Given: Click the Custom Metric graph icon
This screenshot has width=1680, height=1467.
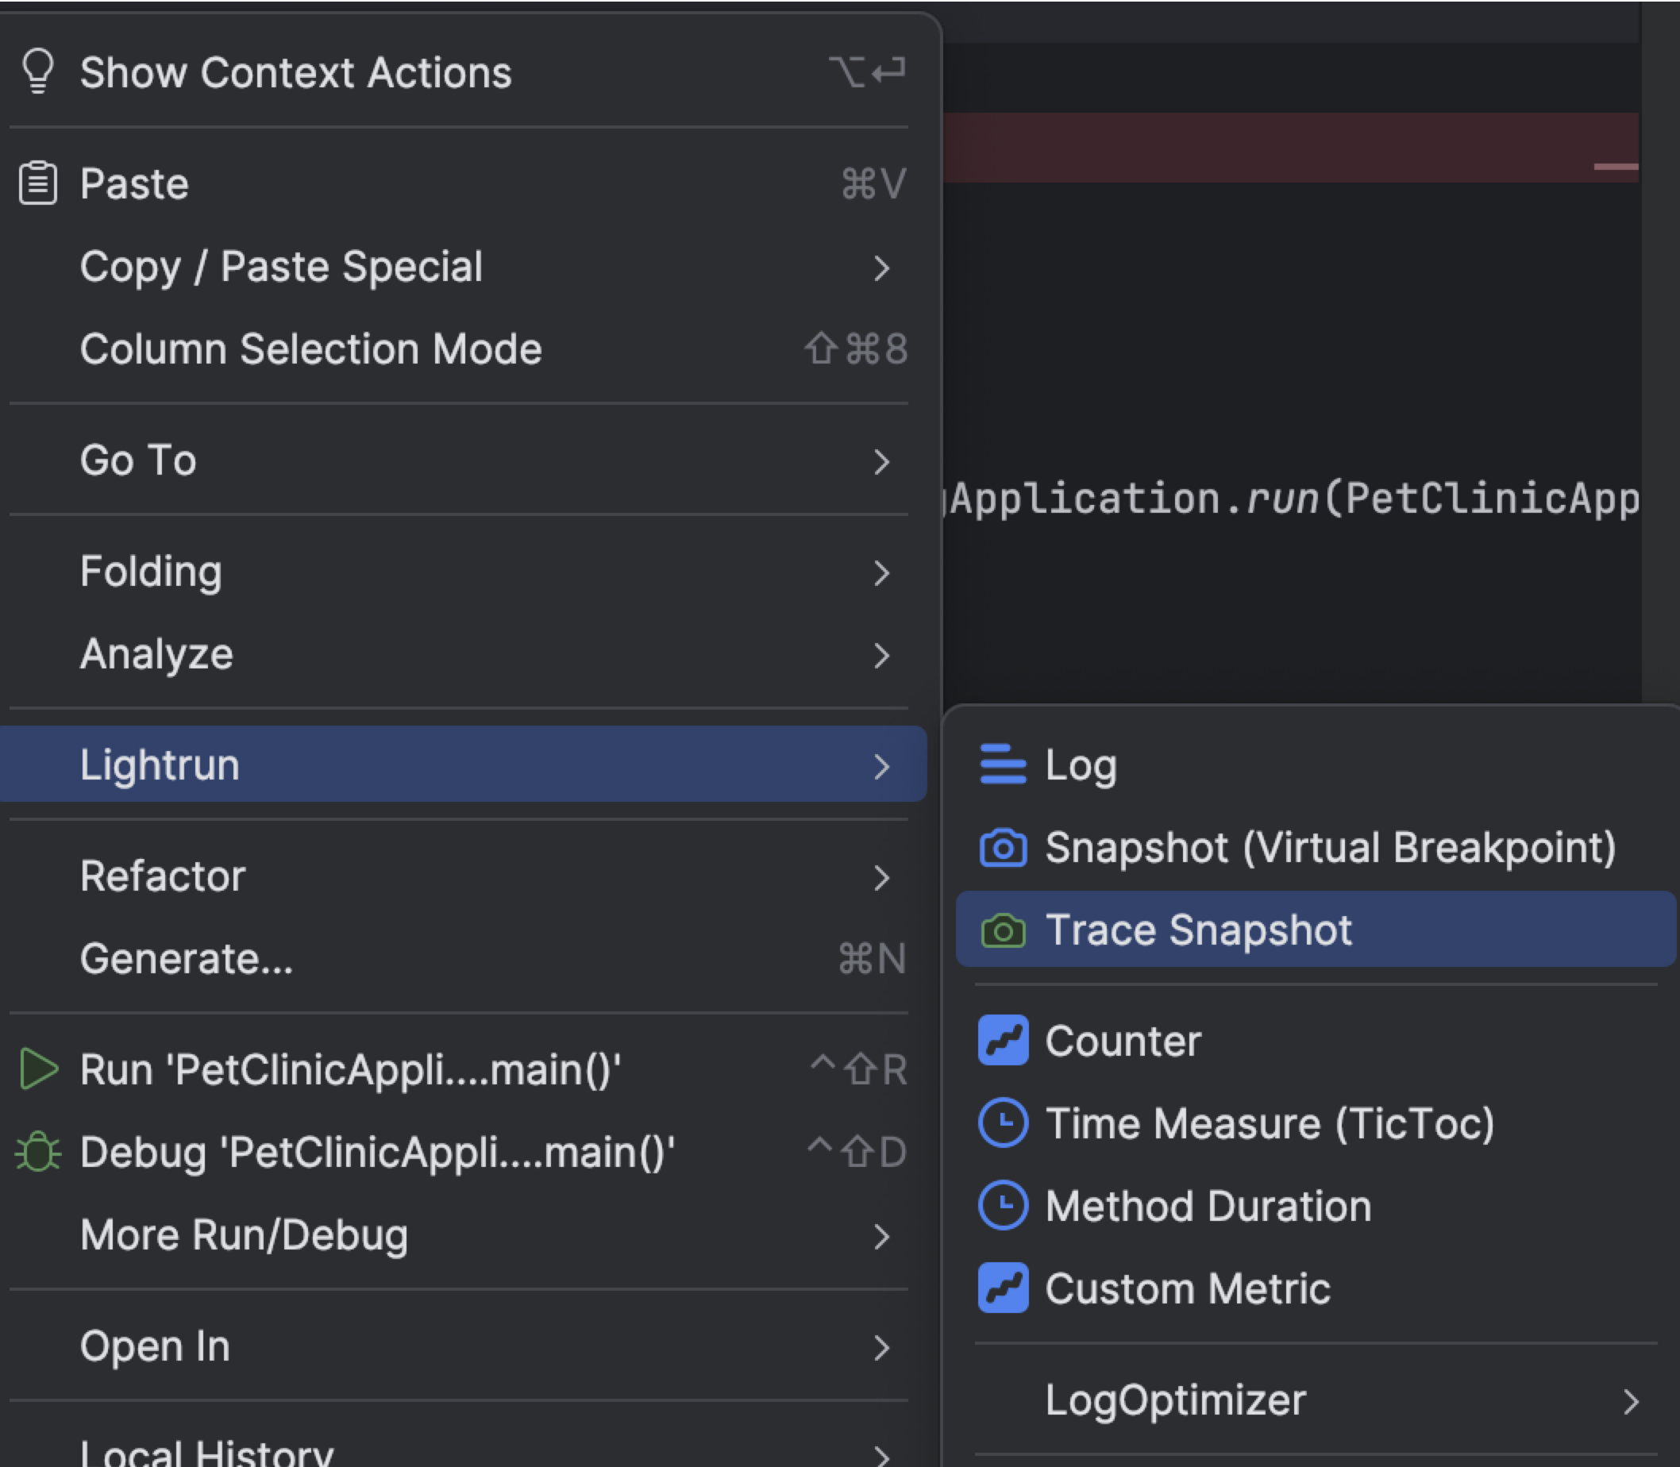Looking at the screenshot, I should click(x=1003, y=1288).
